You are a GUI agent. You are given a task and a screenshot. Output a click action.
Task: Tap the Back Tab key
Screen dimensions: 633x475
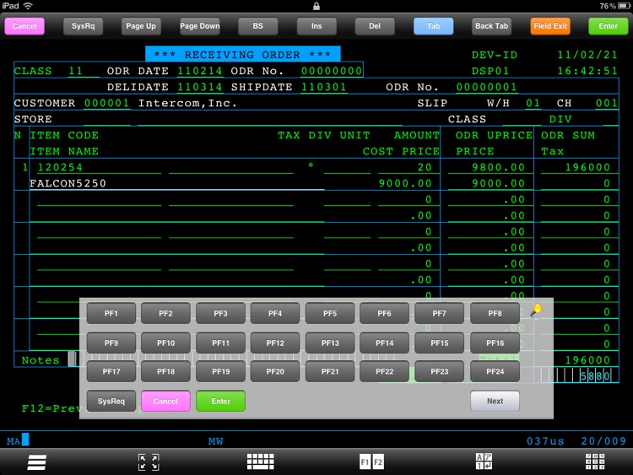[x=491, y=26]
